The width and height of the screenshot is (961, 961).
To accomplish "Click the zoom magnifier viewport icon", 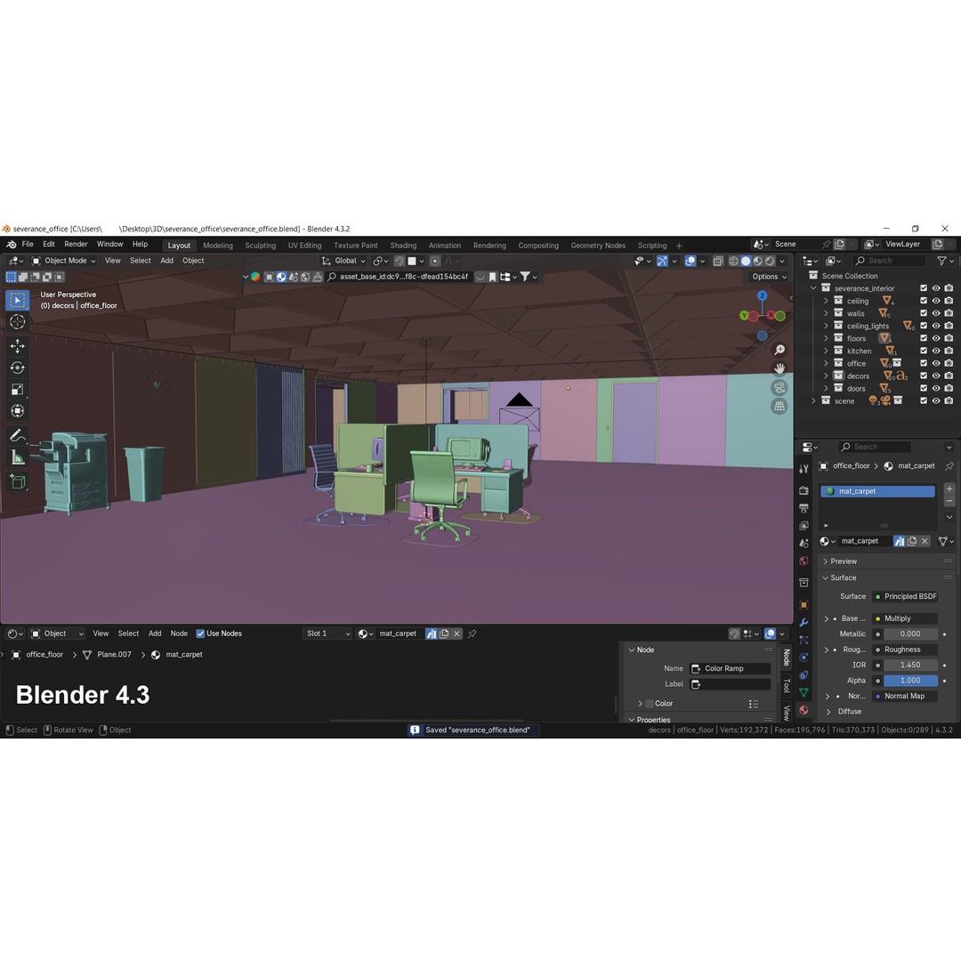I will 779,350.
